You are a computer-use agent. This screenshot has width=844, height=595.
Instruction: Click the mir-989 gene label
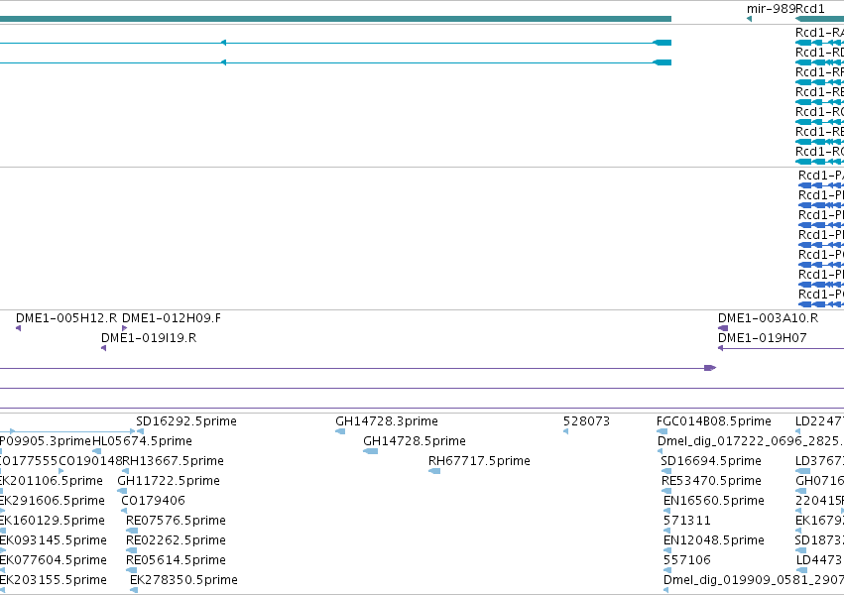coord(771,9)
